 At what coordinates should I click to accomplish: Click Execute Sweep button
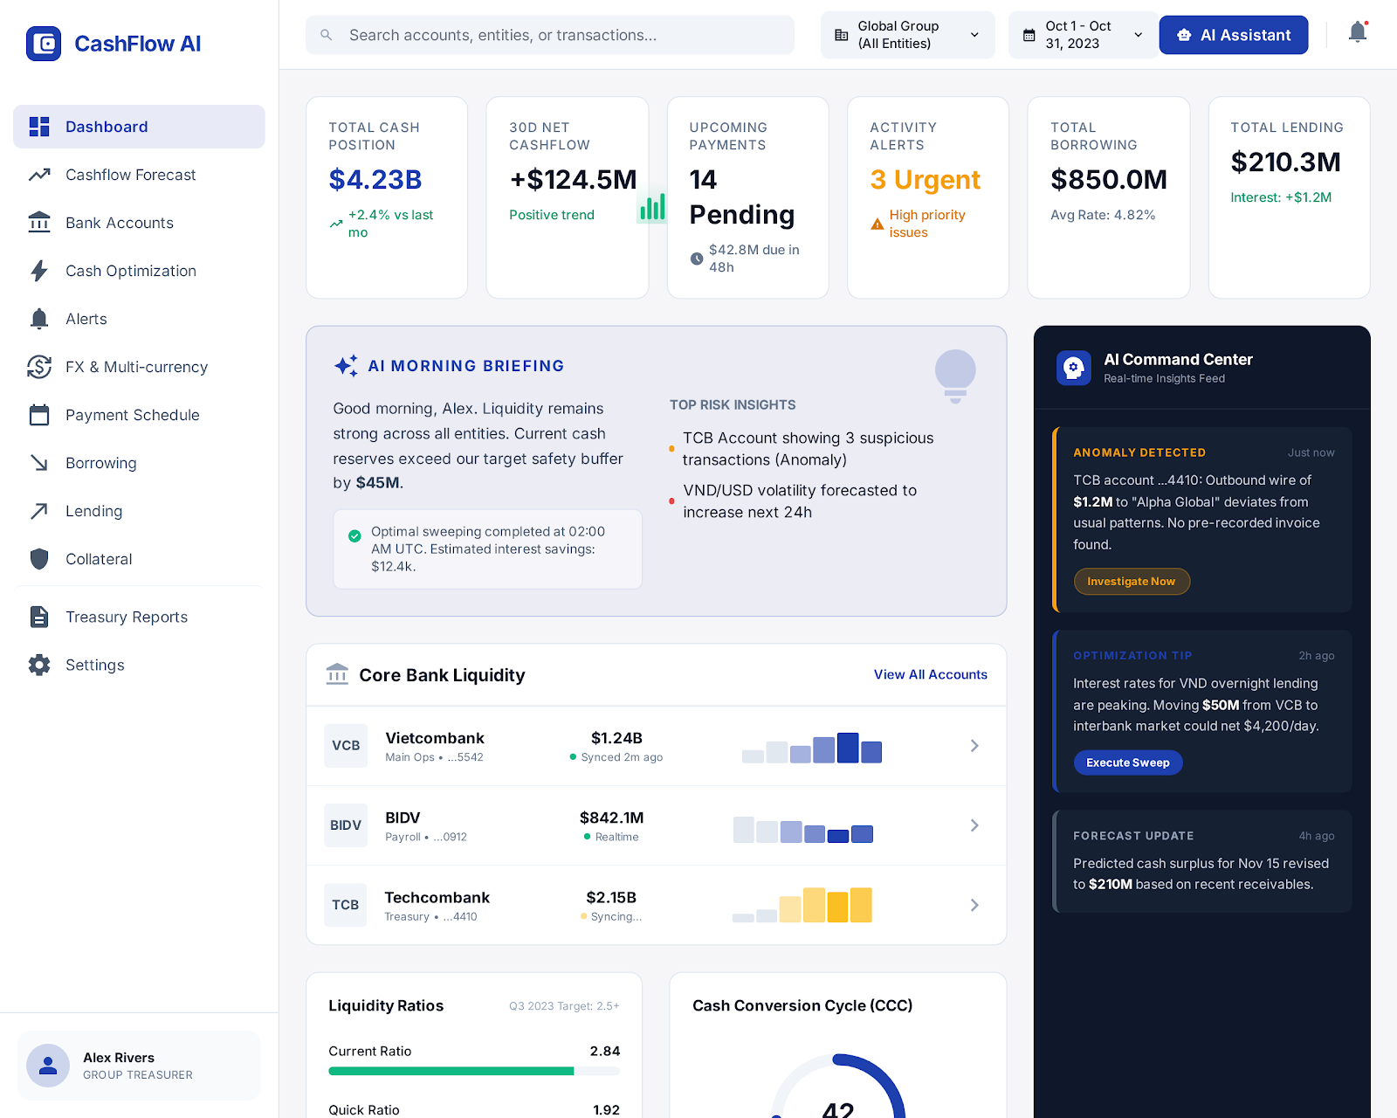(1128, 763)
